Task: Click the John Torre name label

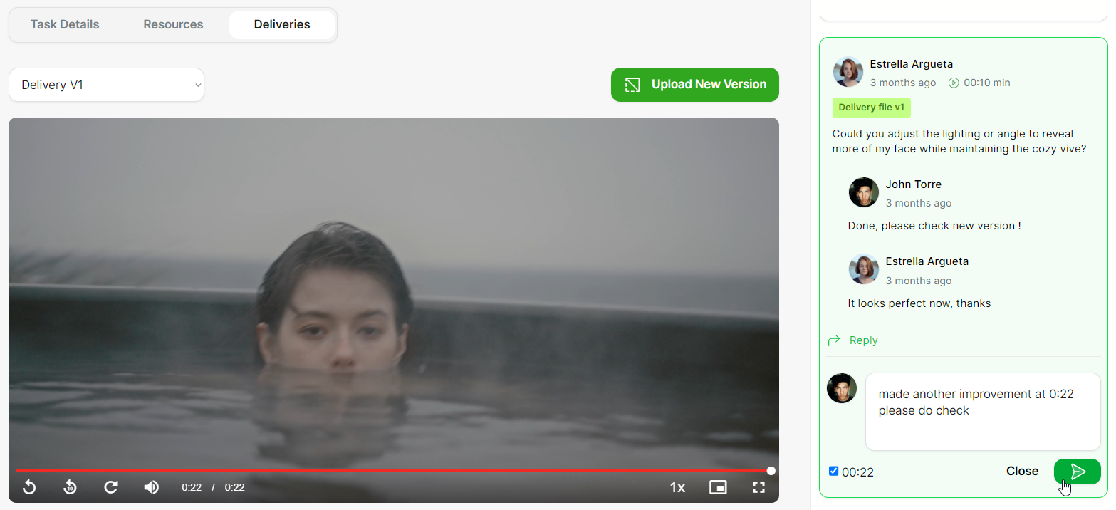Action: [x=914, y=184]
